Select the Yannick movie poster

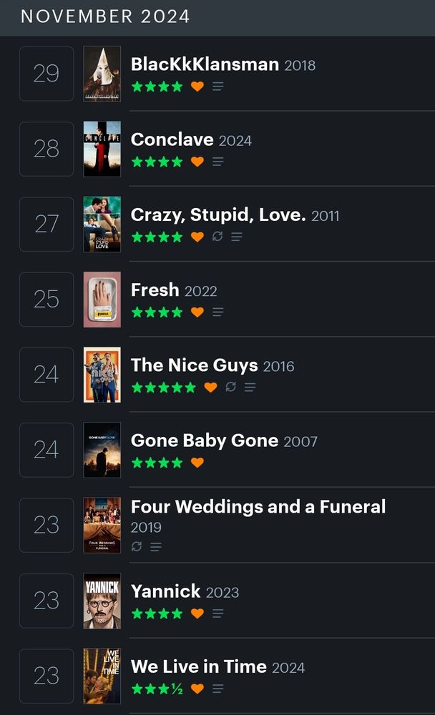point(102,601)
